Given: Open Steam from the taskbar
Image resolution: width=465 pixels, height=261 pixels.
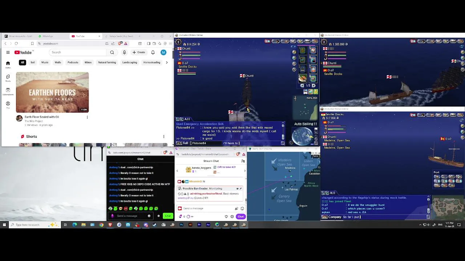Looking at the screenshot, I should (x=154, y=225).
